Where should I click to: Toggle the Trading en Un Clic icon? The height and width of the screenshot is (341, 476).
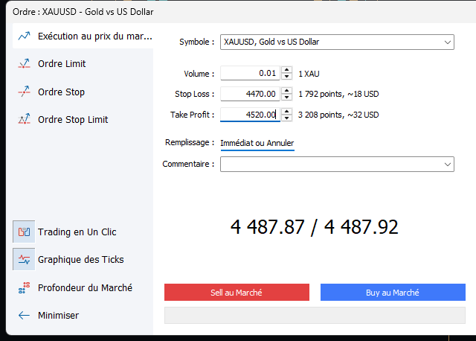[24, 232]
